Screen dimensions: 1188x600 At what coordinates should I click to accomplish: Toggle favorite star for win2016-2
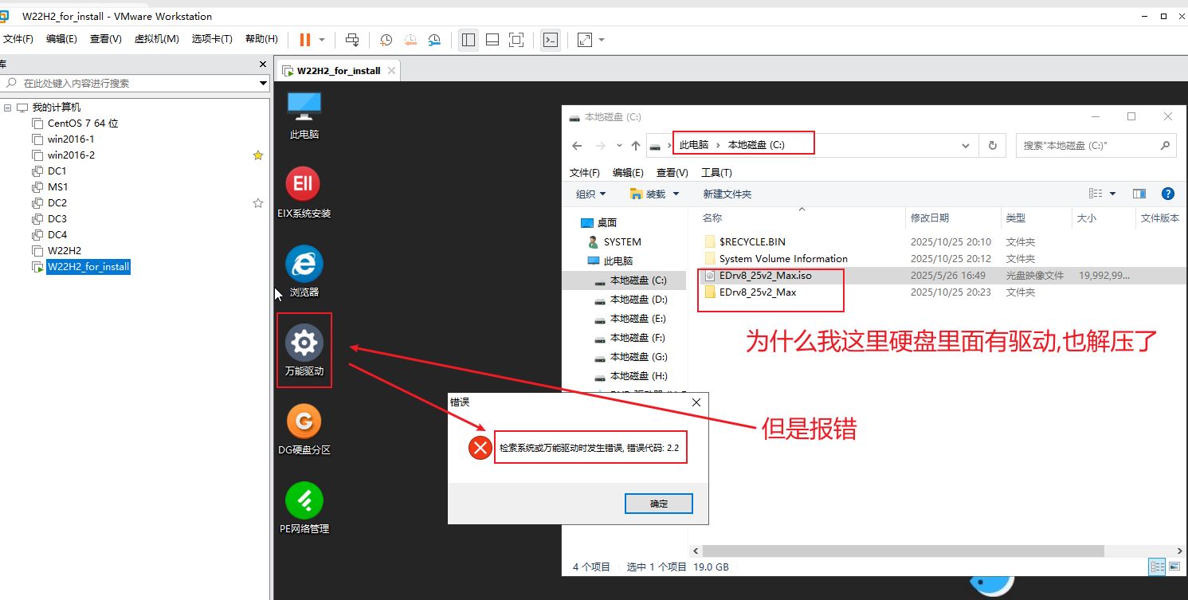257,155
